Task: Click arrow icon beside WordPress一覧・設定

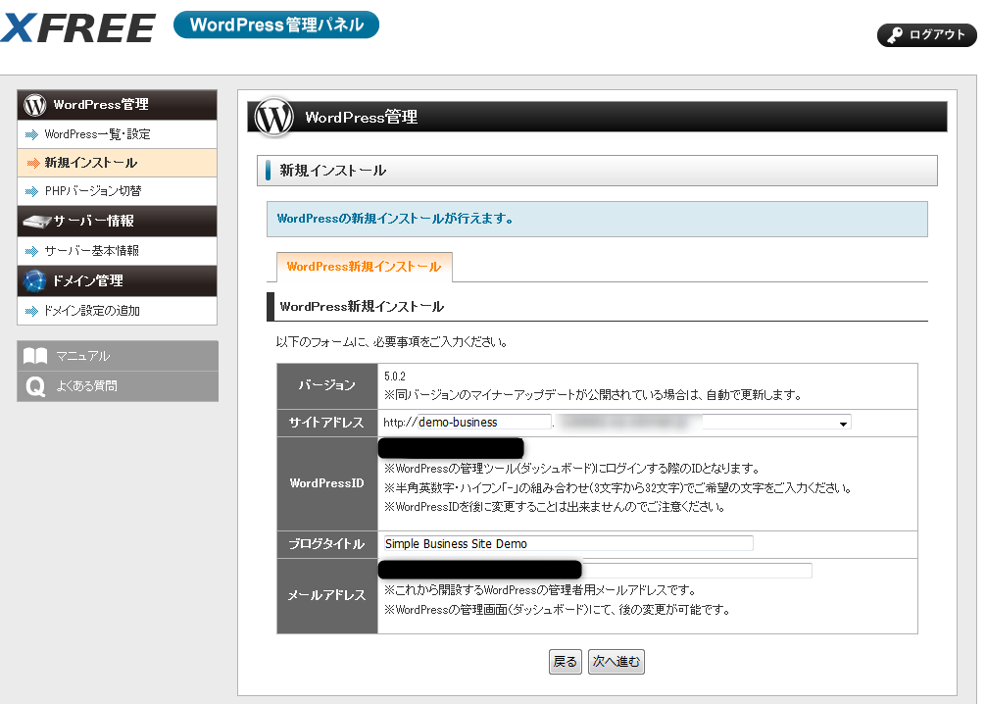Action: (31, 134)
